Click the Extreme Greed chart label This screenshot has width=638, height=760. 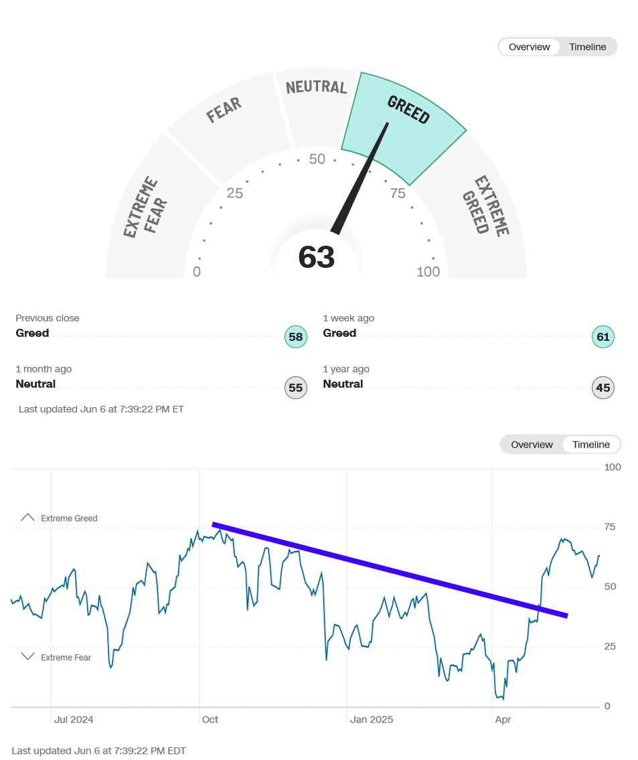(x=69, y=518)
